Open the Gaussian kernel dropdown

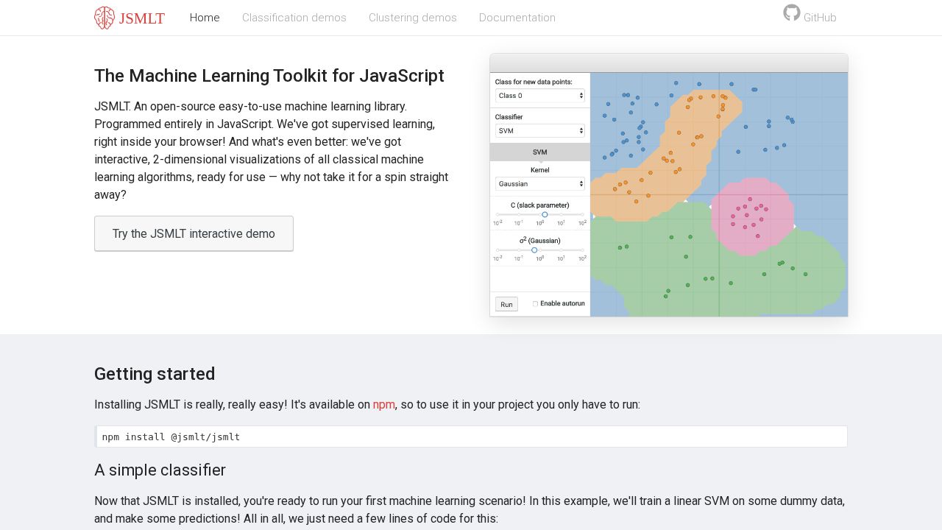coord(540,184)
